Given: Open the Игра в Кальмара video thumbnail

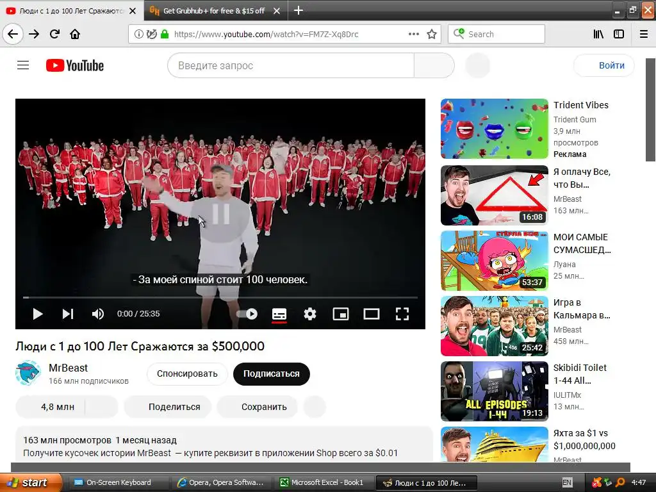Looking at the screenshot, I should (494, 326).
